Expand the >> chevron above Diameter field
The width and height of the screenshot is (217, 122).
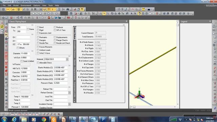[32, 51]
